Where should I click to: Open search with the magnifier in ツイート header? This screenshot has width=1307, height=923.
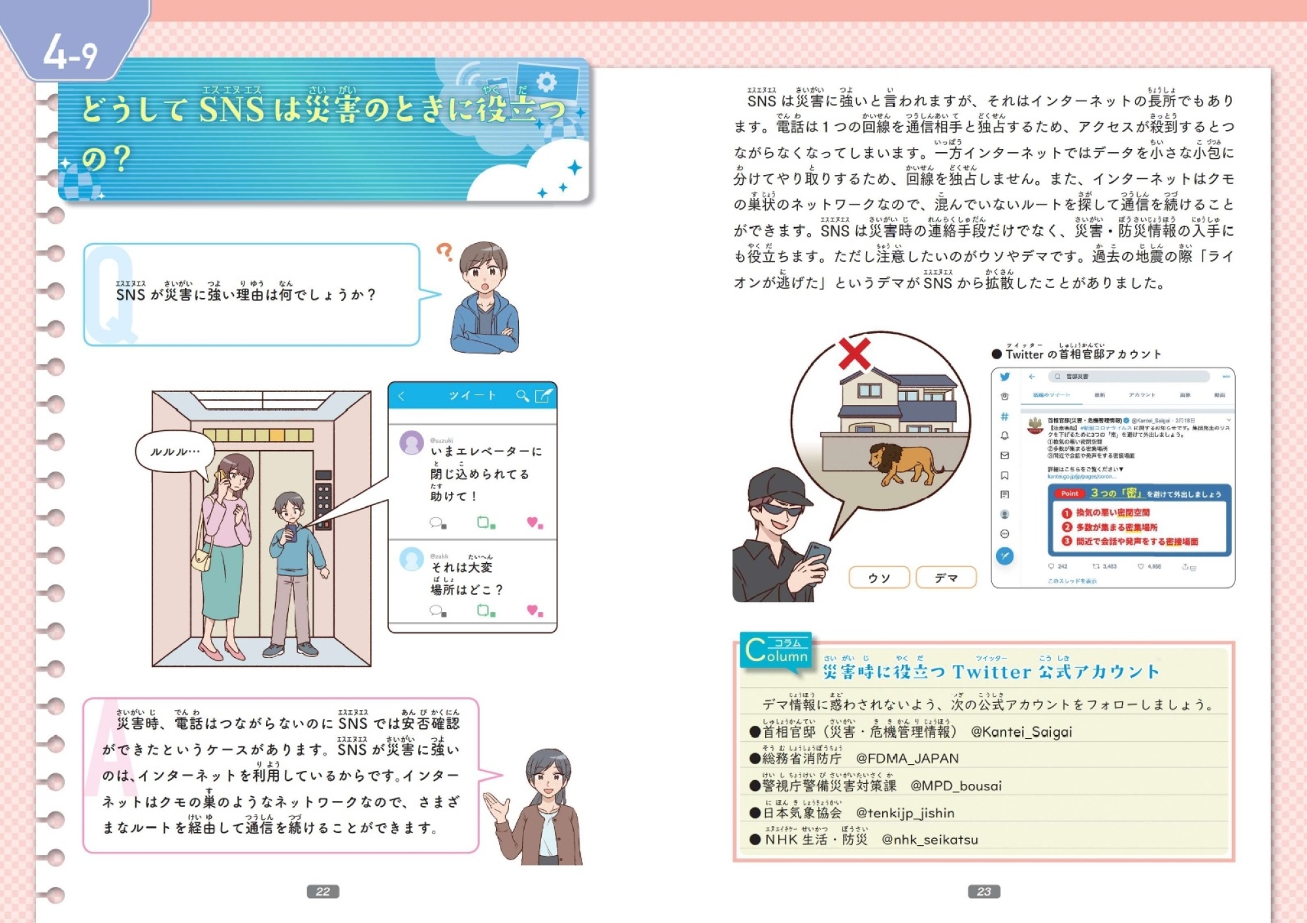[x=522, y=395]
